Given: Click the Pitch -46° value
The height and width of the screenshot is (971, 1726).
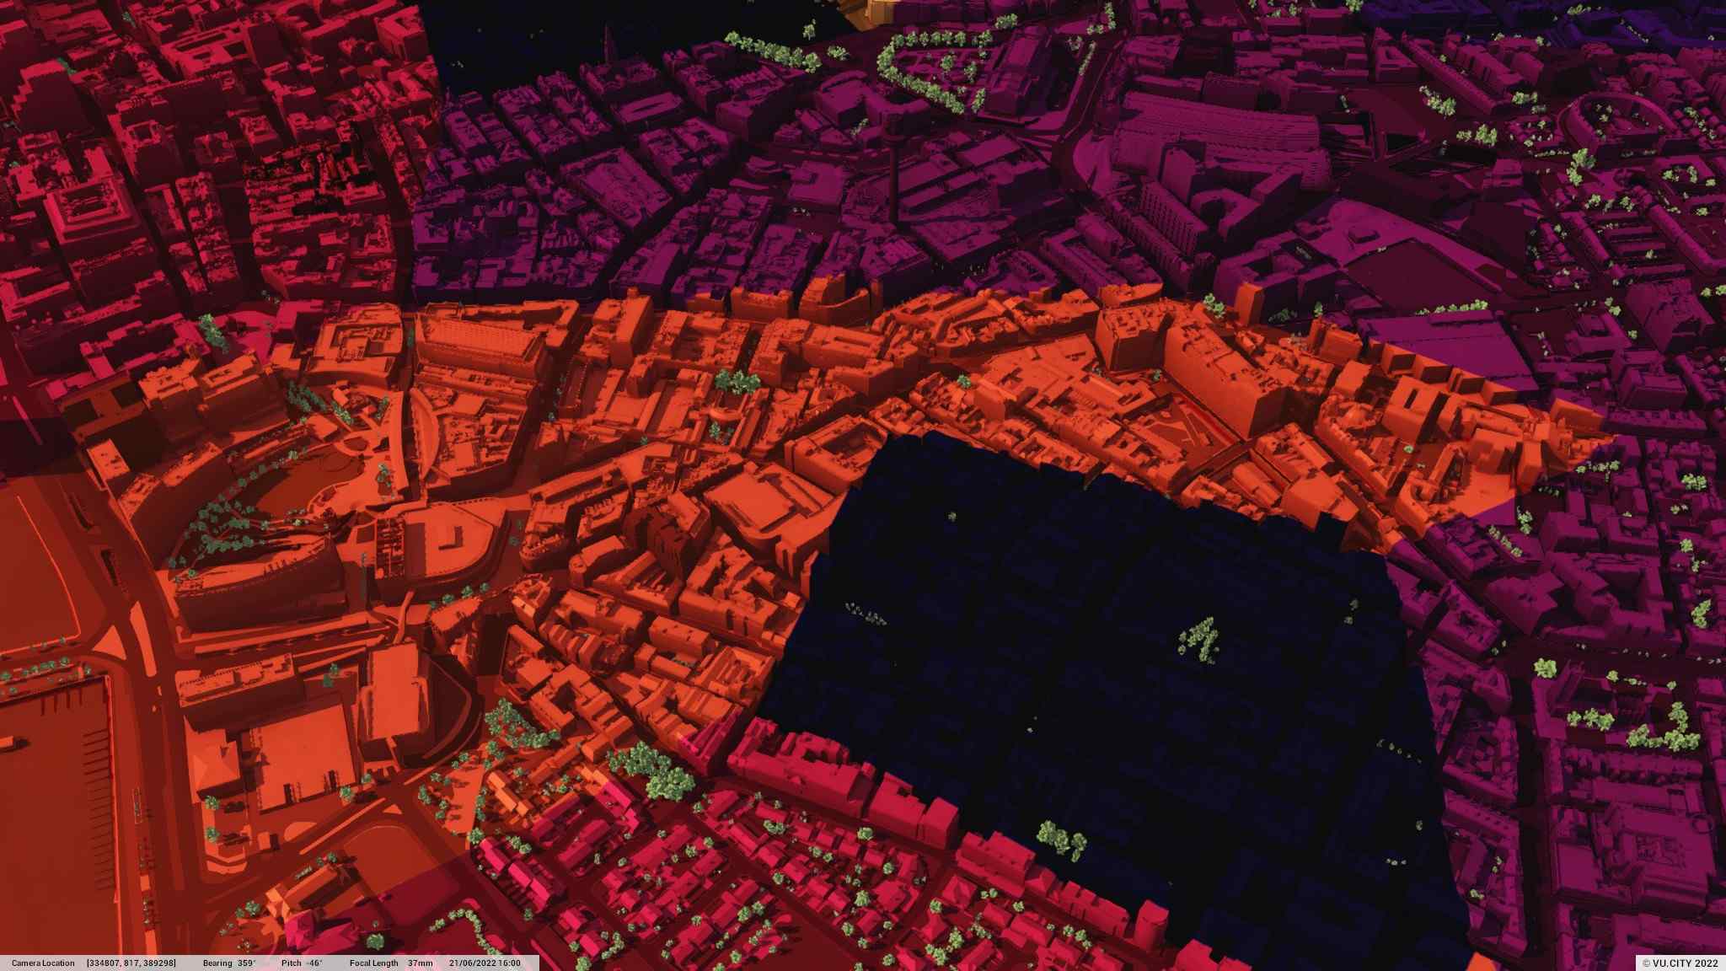Looking at the screenshot, I should 302,963.
